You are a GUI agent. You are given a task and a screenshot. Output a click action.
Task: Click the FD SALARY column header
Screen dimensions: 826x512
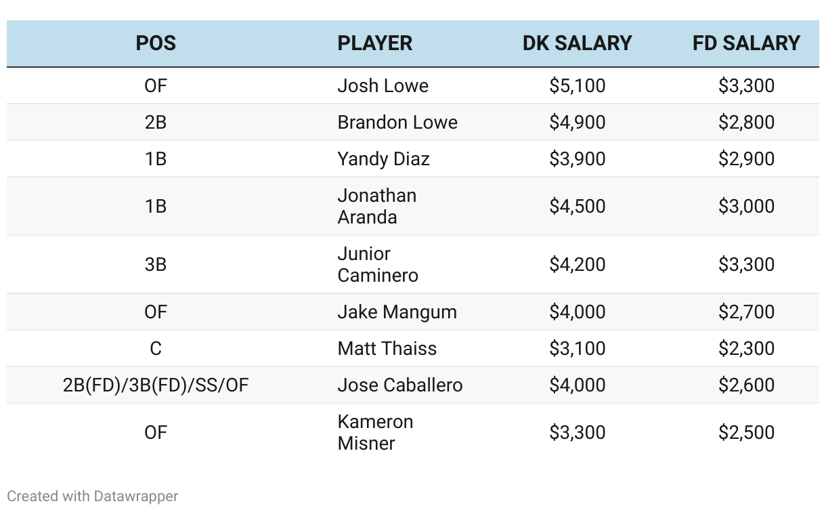tap(746, 43)
